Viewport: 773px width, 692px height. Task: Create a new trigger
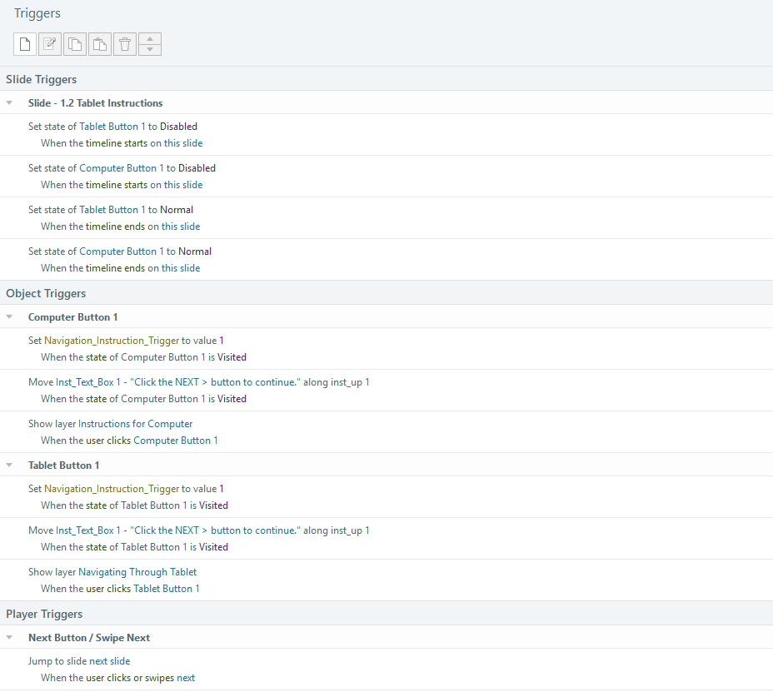coord(24,43)
